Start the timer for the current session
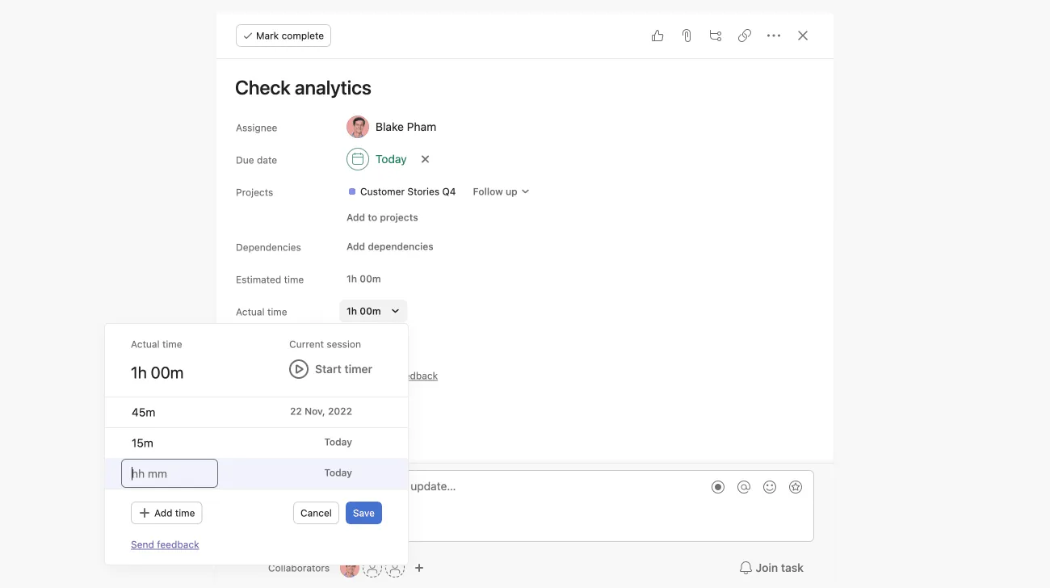Viewport: 1050px width, 588px height. tap(330, 369)
